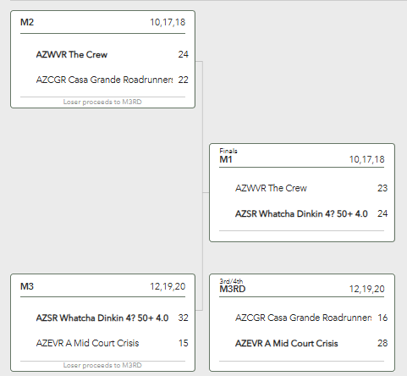
Task: Select AZSR Whatcha Dinkin 4? in Finals
Action: [301, 213]
